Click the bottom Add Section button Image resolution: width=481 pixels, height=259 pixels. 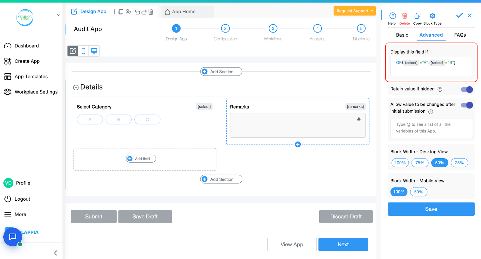[221, 179]
